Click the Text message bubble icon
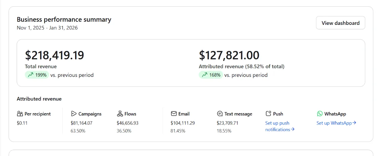 (220, 114)
